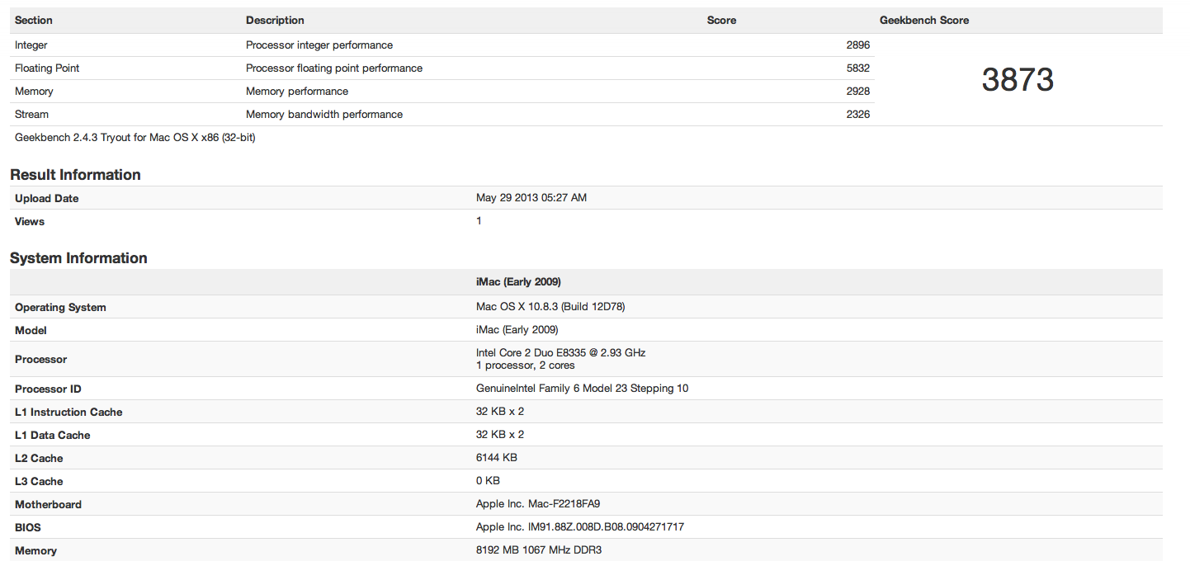Click the System Information heading
The image size is (1190, 566).
[78, 258]
